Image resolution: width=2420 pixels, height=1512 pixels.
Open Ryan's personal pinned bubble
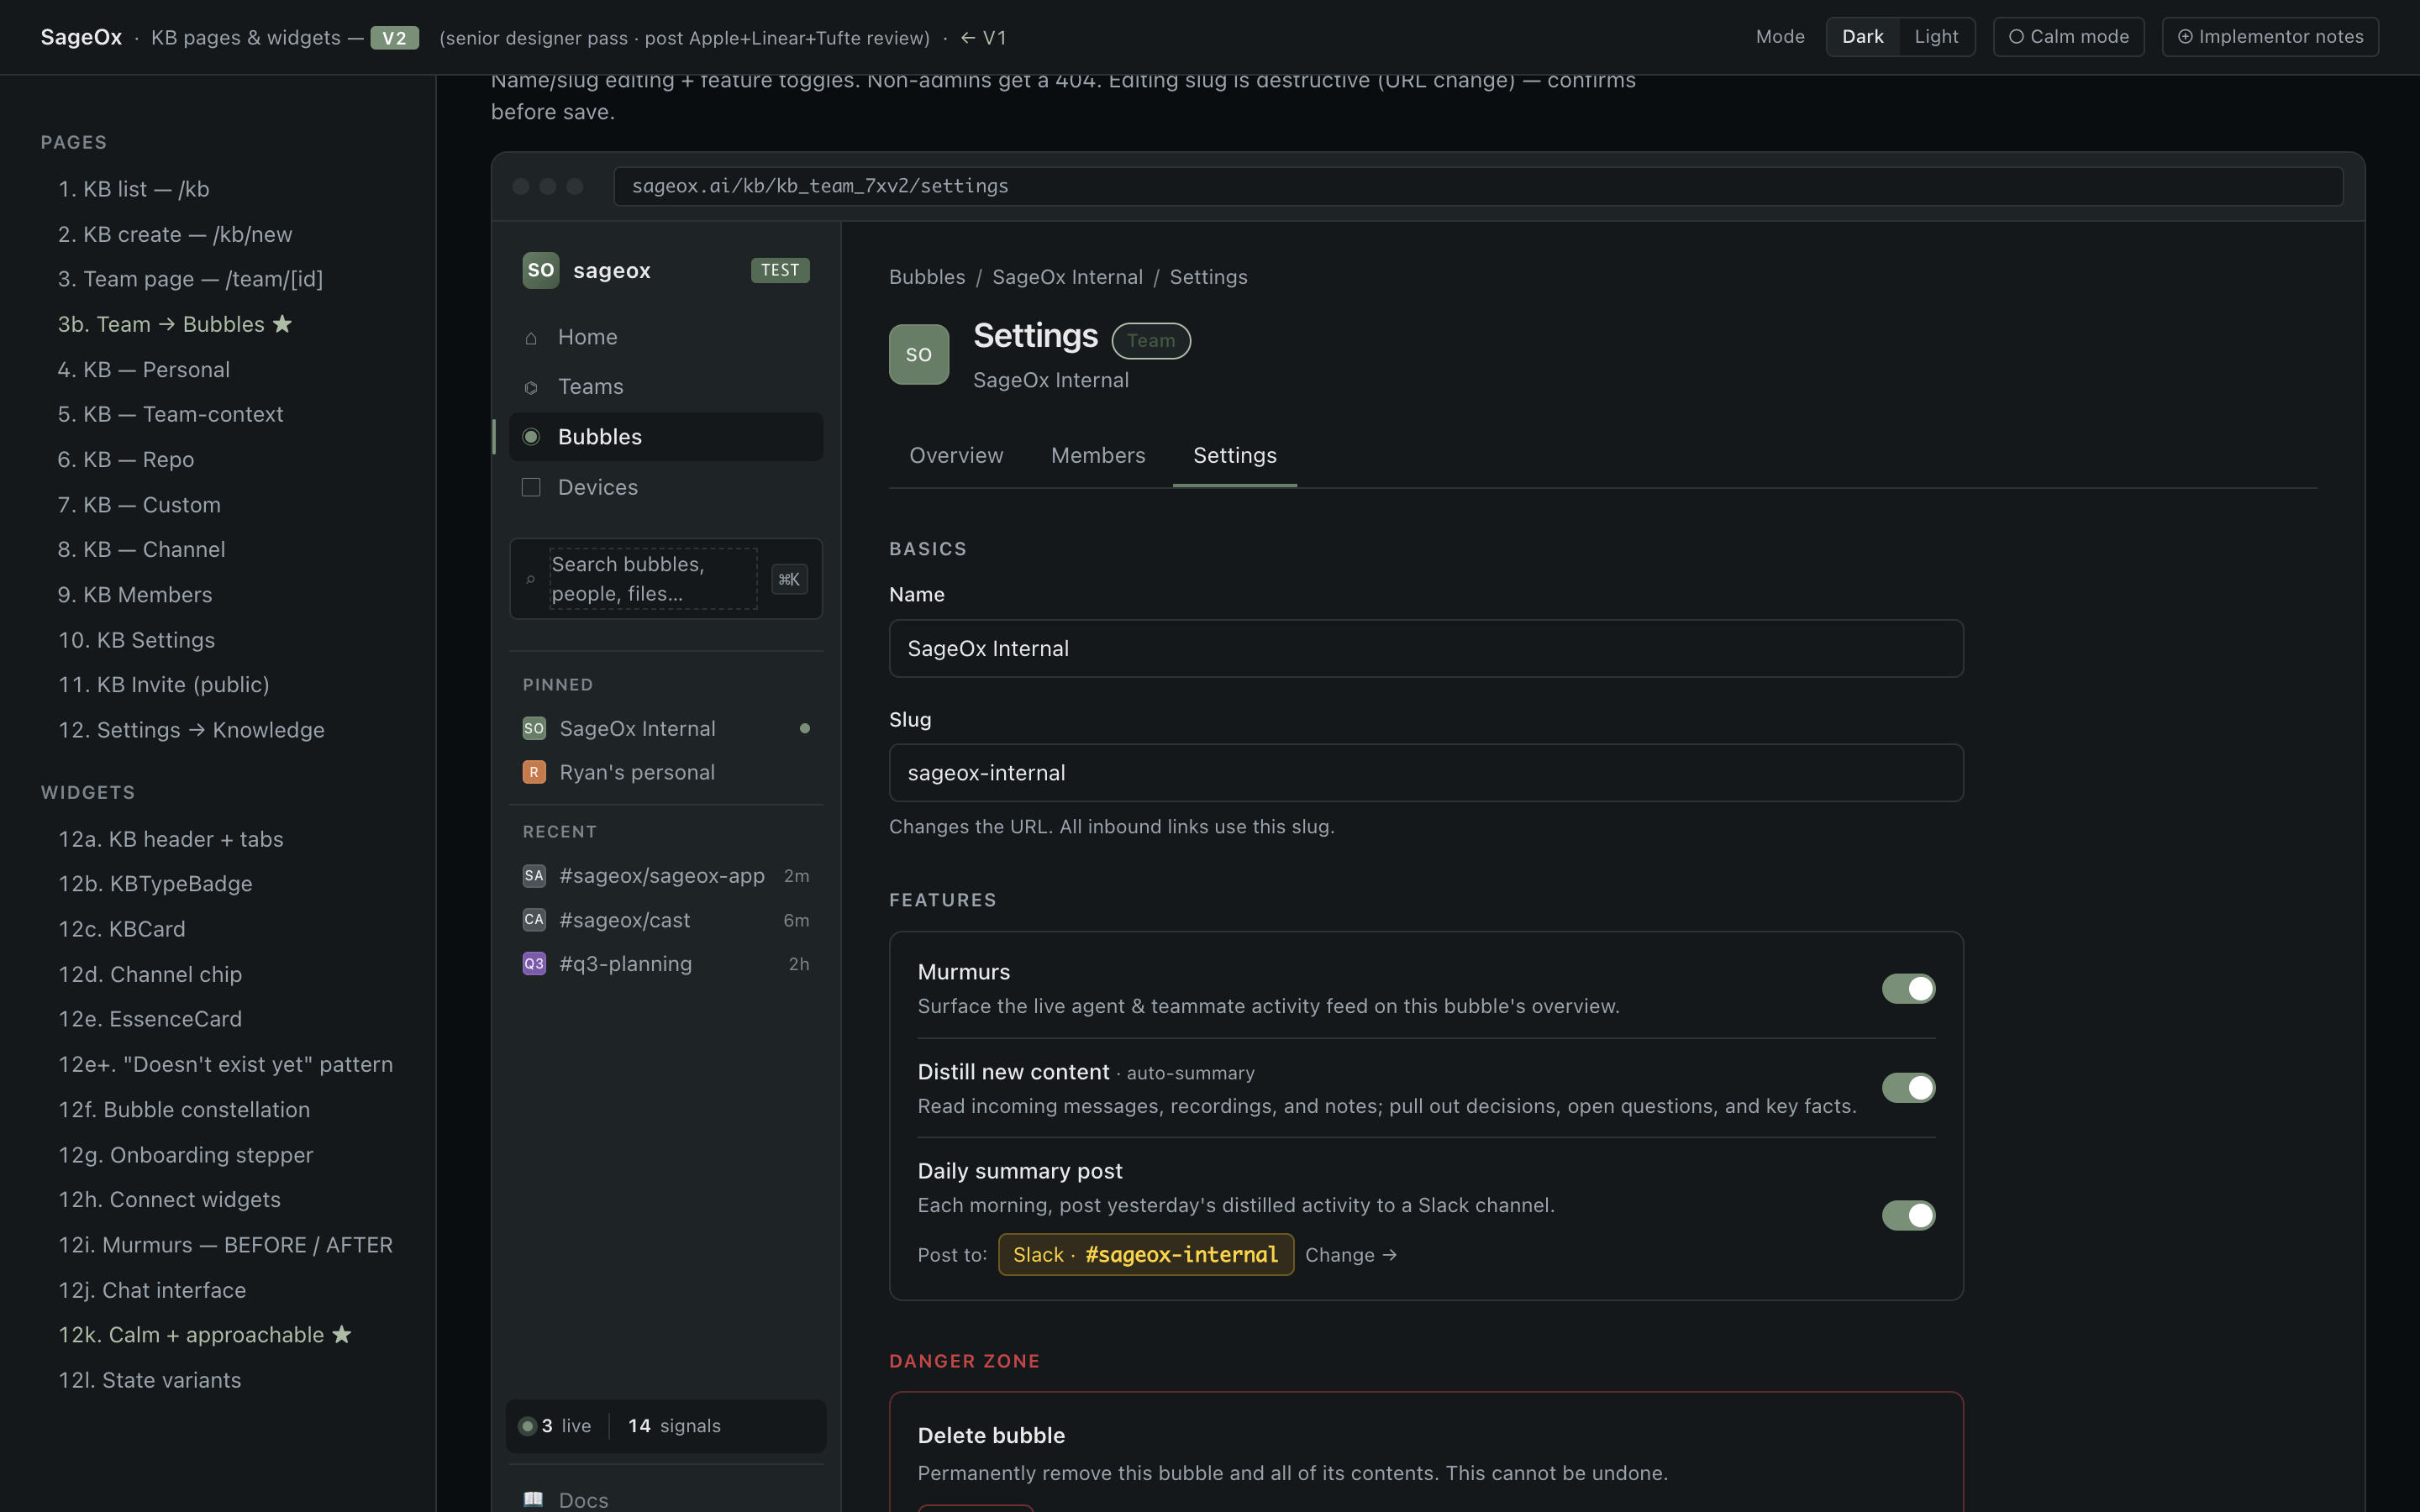(666, 772)
